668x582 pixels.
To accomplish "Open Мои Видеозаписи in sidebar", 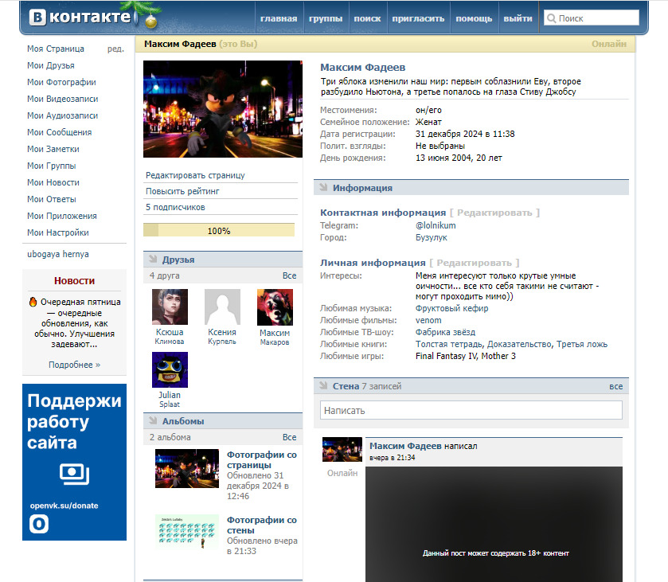I will click(x=63, y=99).
